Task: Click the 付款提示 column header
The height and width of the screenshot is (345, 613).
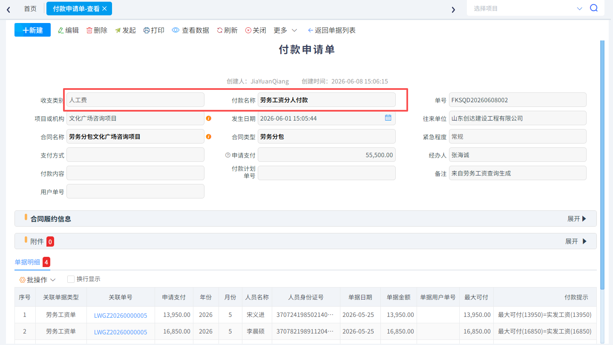Action: 545,297
